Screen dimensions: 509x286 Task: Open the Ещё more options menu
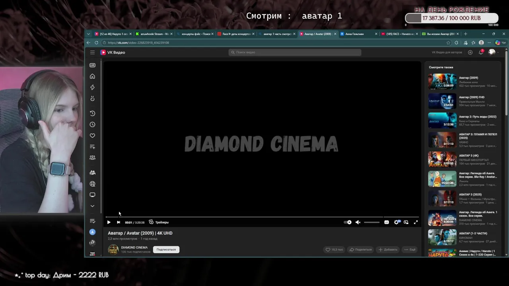(410, 249)
